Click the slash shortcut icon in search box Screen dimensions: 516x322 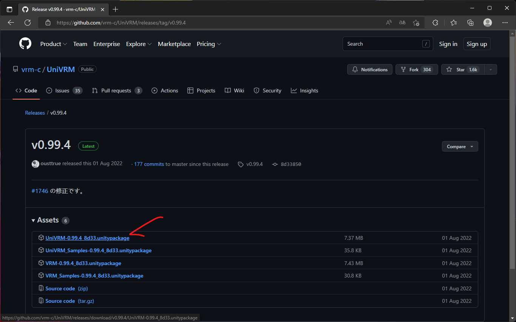426,44
